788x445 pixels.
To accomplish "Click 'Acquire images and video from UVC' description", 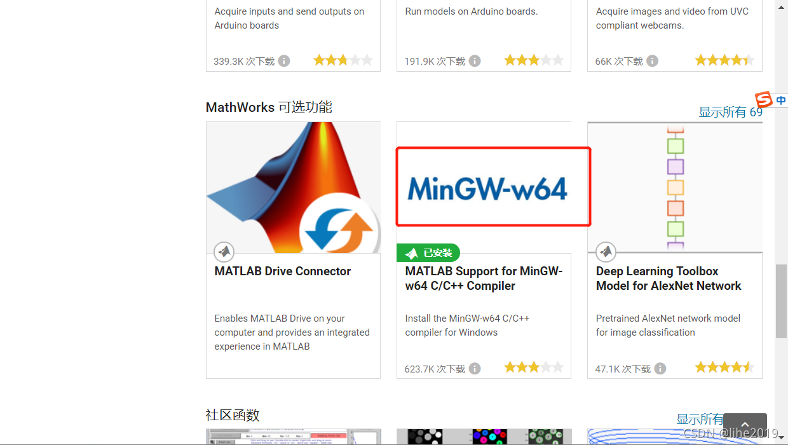I will pos(672,18).
